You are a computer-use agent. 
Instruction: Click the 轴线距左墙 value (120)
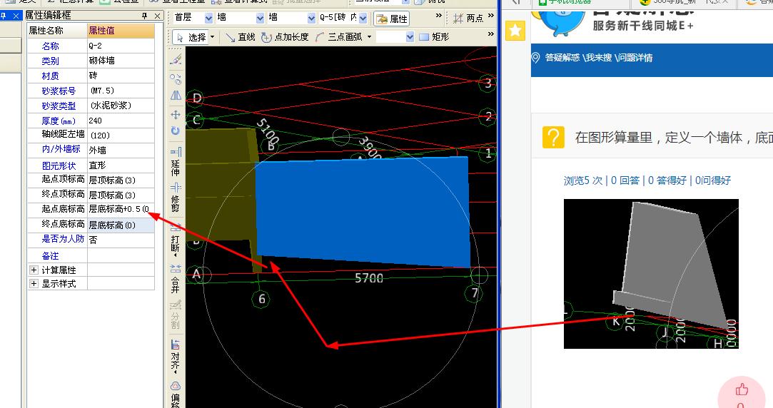tap(121, 136)
